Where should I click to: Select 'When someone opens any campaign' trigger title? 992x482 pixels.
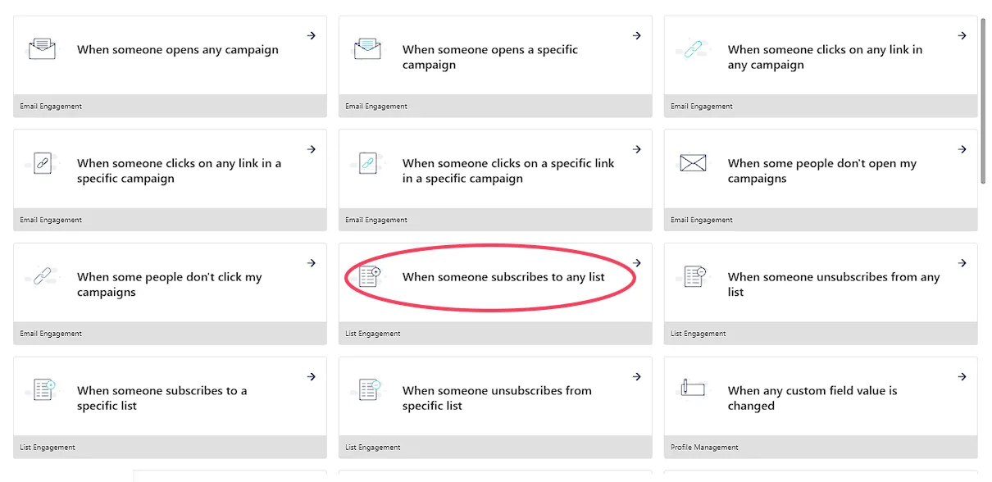tap(178, 50)
